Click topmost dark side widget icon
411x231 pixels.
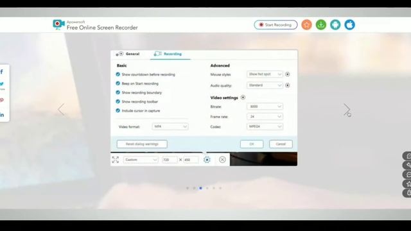click(407, 156)
